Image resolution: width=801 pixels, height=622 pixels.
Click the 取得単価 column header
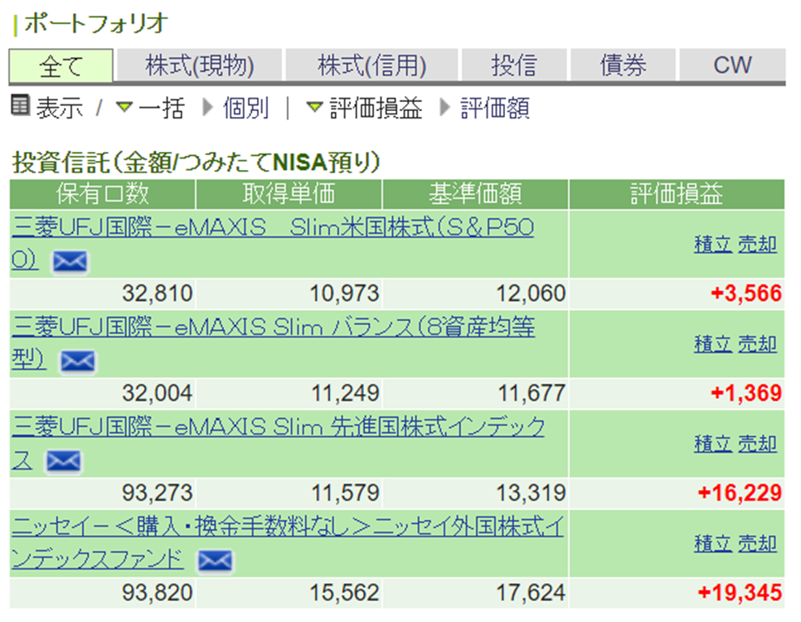click(x=289, y=194)
